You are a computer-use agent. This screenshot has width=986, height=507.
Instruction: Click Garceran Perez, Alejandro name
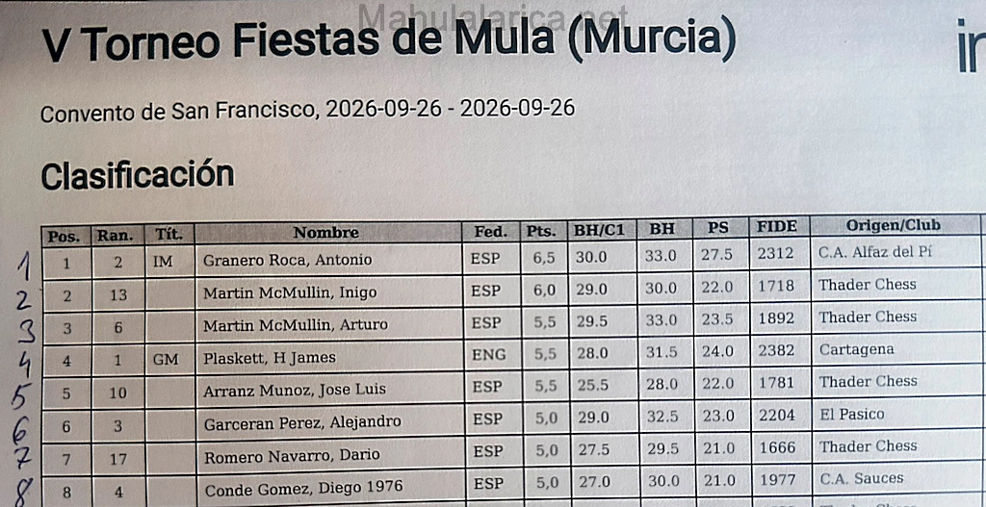(x=301, y=422)
